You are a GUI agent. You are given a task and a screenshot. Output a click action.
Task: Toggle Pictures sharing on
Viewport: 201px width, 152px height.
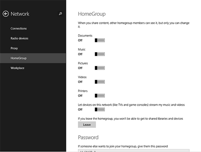[x=100, y=68]
